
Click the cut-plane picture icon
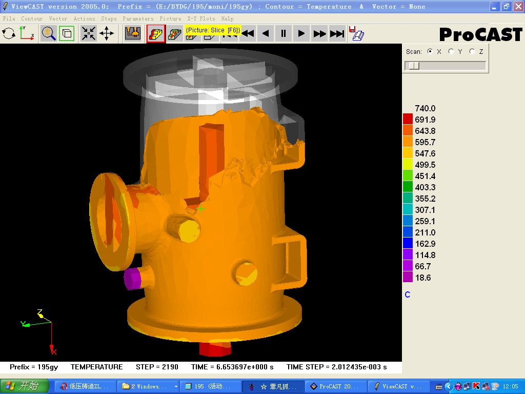click(175, 34)
